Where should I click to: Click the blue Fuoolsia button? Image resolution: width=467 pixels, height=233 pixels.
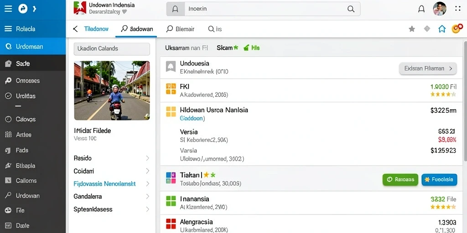(x=439, y=179)
